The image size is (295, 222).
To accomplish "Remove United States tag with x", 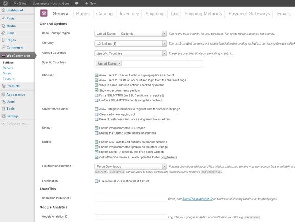I will 119,64.
